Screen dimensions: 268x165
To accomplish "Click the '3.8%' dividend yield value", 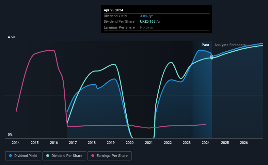I will pos(144,16).
